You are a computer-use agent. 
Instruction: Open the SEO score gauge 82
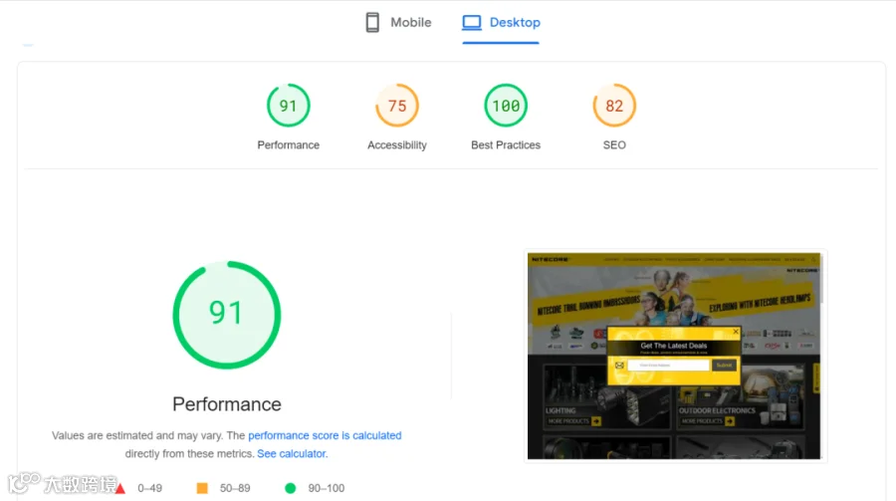[614, 106]
